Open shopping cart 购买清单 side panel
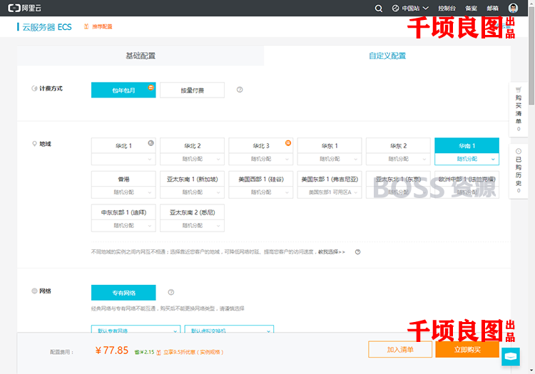 pyautogui.click(x=519, y=109)
